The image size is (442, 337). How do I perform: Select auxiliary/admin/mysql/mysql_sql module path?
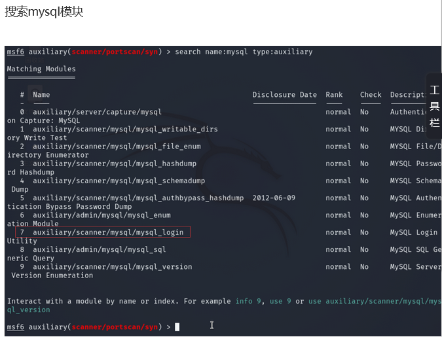tap(100, 250)
